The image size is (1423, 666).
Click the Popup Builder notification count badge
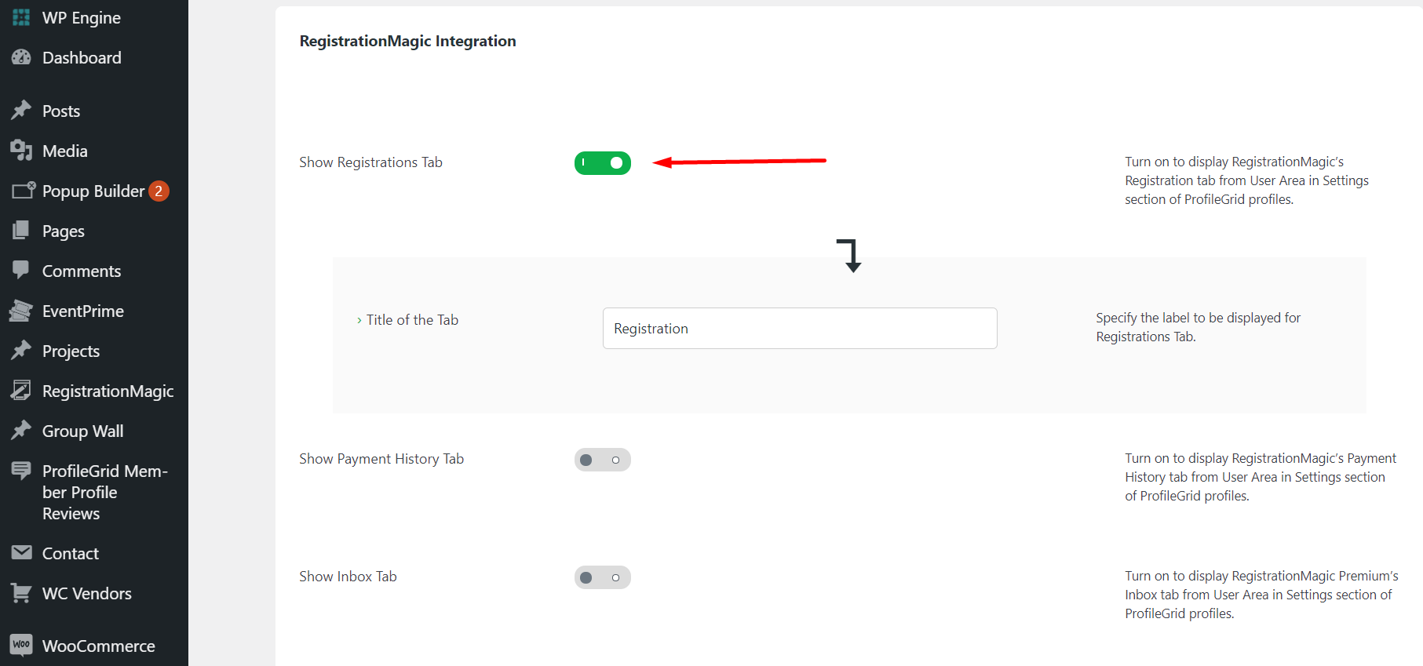pos(159,191)
